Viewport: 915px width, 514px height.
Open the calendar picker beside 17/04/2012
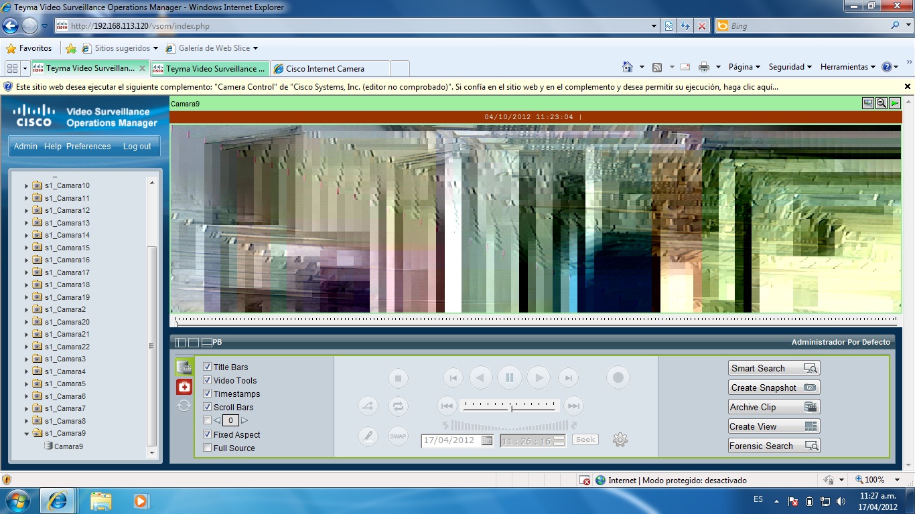pyautogui.click(x=487, y=440)
